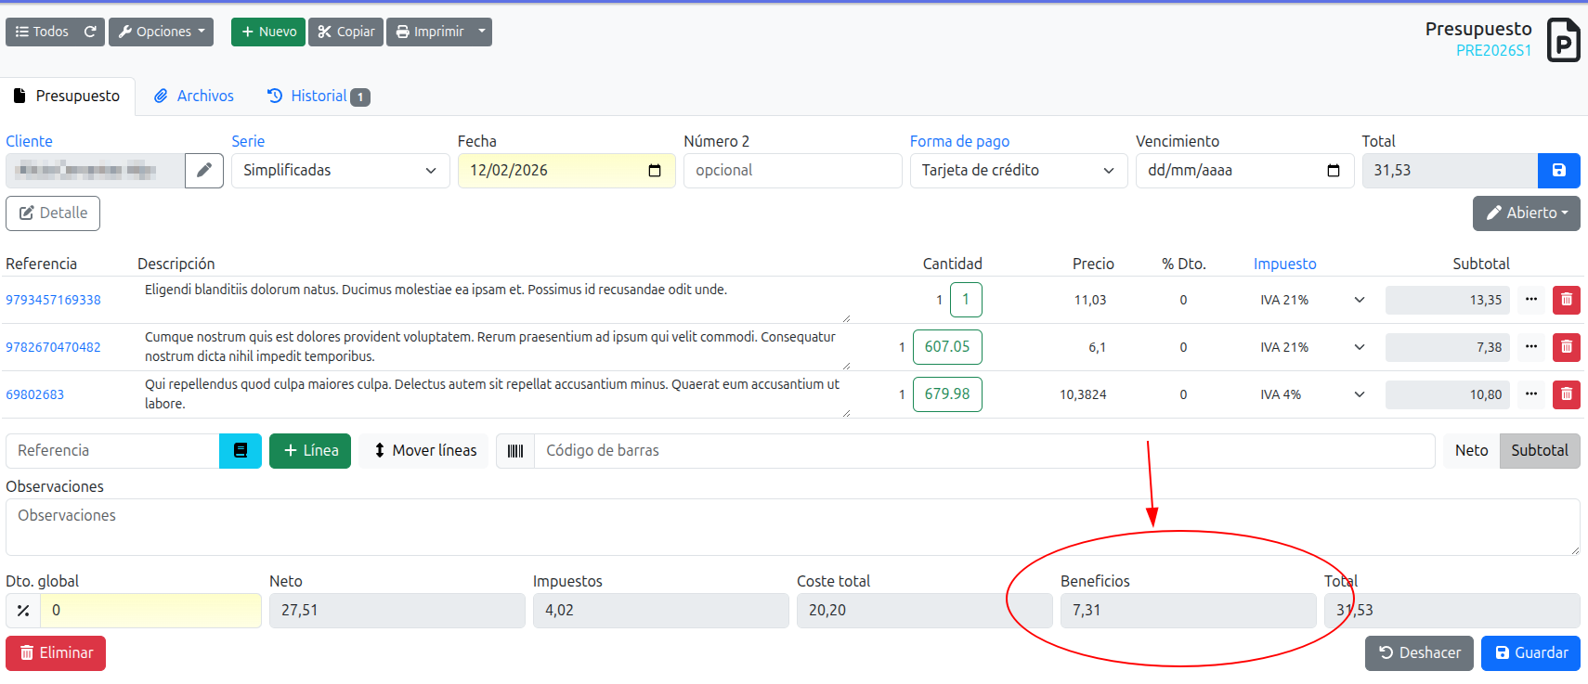Click the blue save icon beside Total
Viewport: 1588px width, 684px height.
point(1558,171)
